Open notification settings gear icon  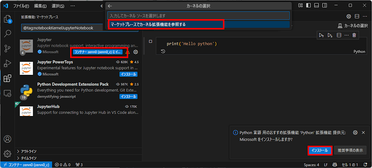[x=355, y=132]
